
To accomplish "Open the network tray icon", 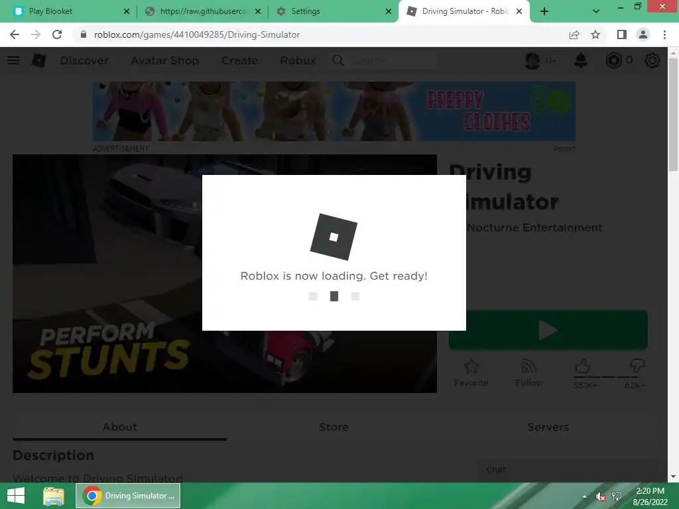I will click(x=617, y=496).
